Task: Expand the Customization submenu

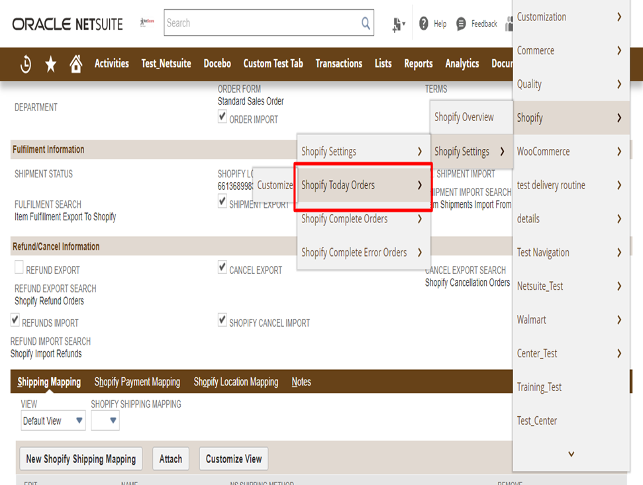Action: (571, 17)
